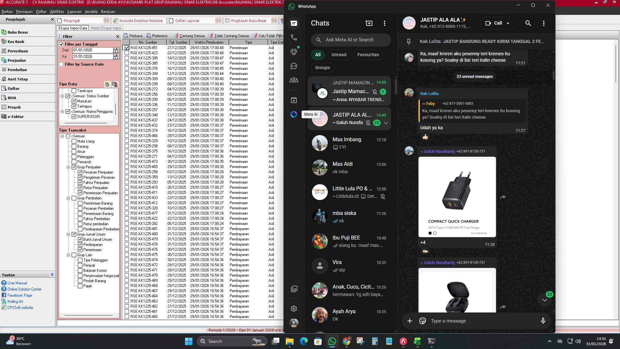Screen dimensions: 620x349
Task: Open archived chats
Action: pyautogui.click(x=294, y=100)
